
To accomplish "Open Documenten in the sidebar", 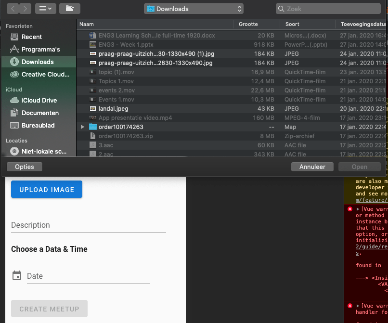I will tap(40, 113).
